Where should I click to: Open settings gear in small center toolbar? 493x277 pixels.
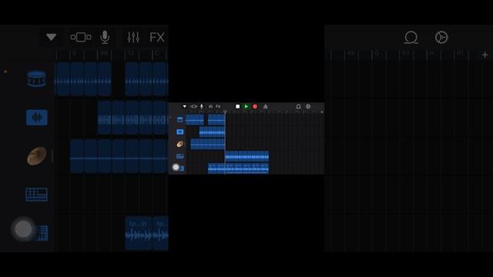point(308,106)
